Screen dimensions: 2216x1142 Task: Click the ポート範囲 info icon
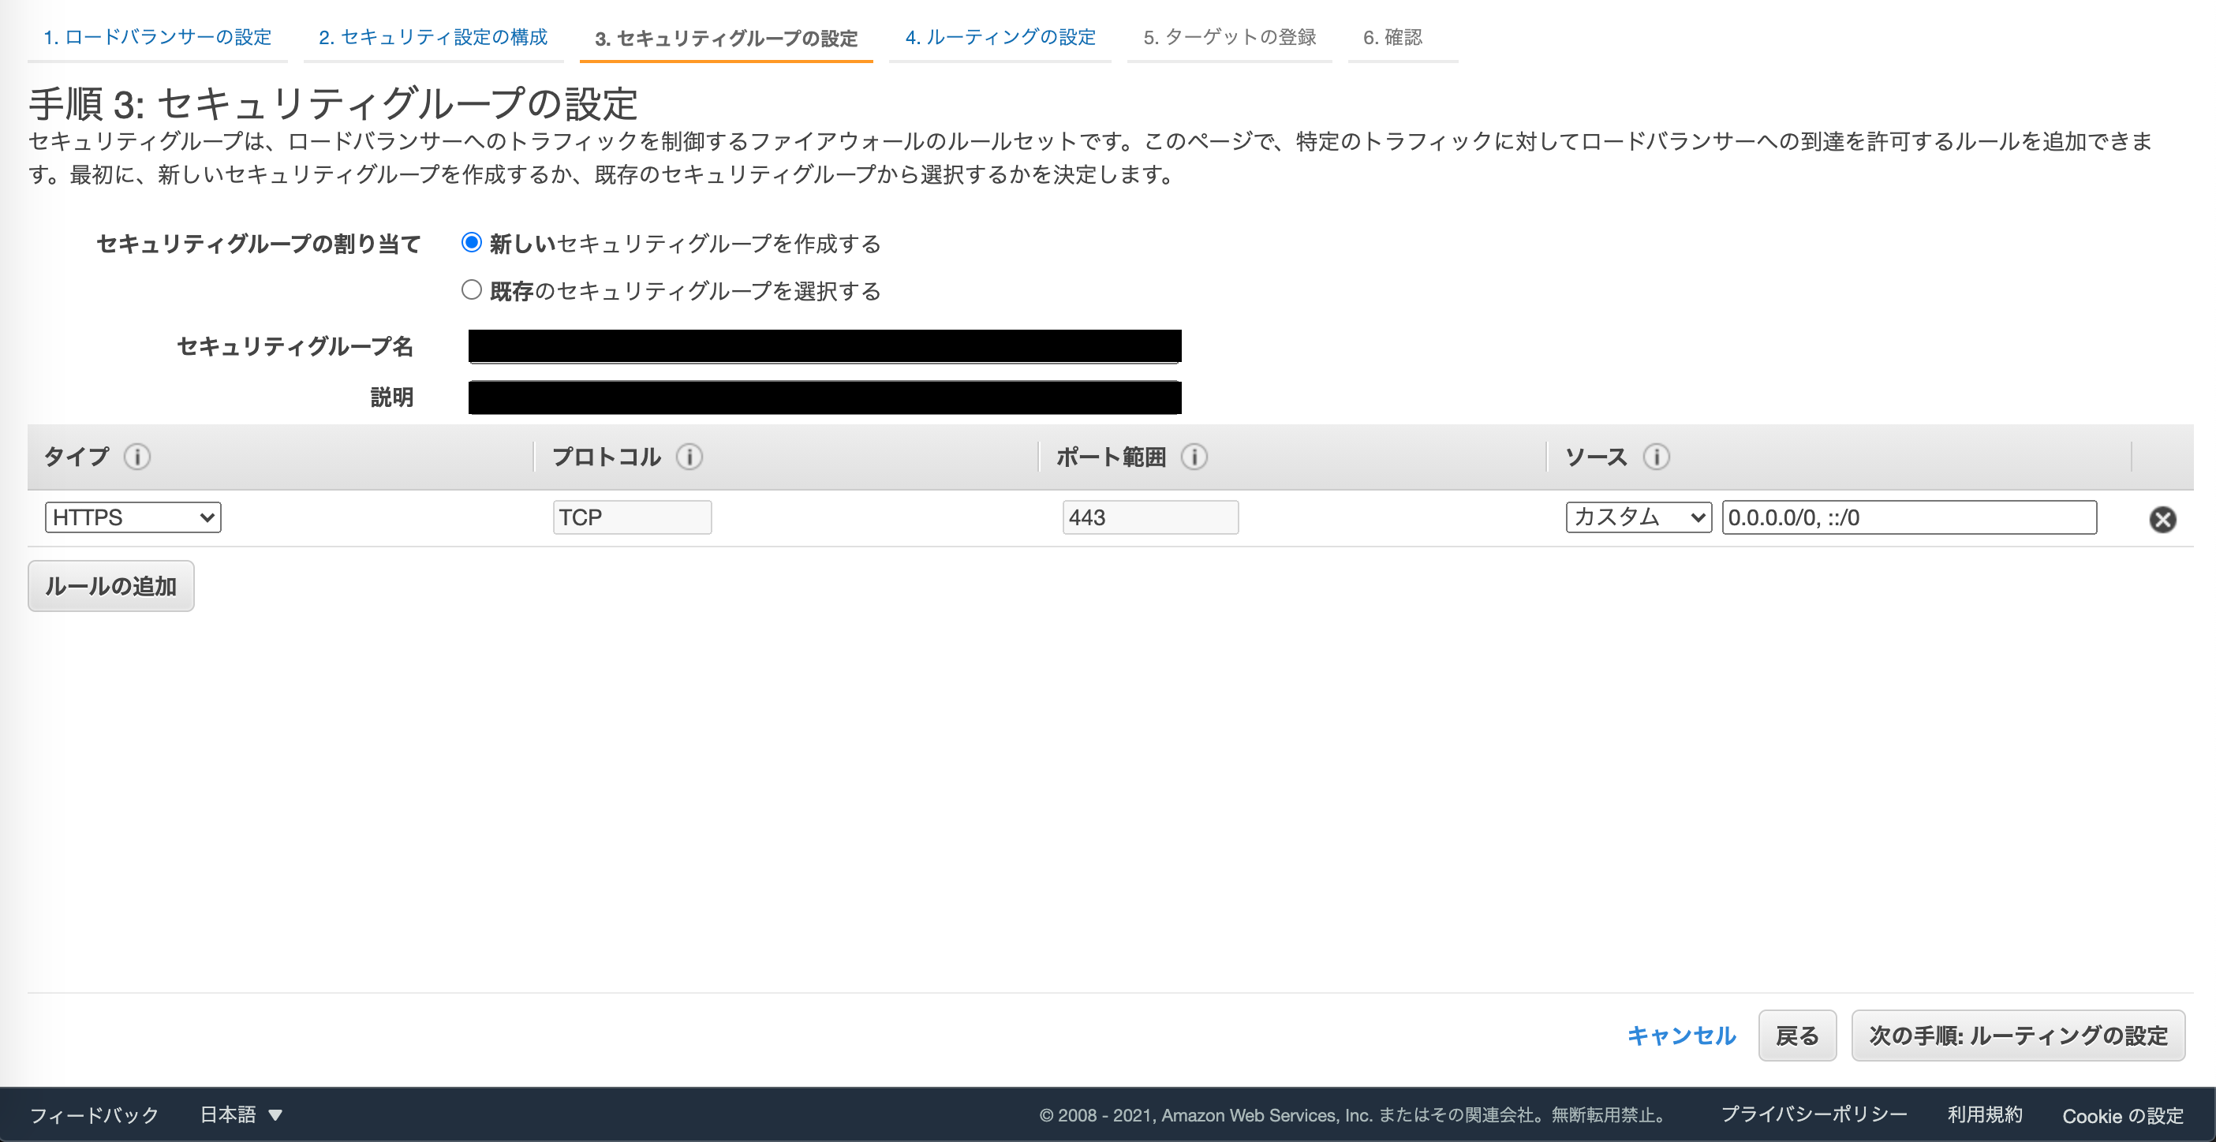[1195, 457]
